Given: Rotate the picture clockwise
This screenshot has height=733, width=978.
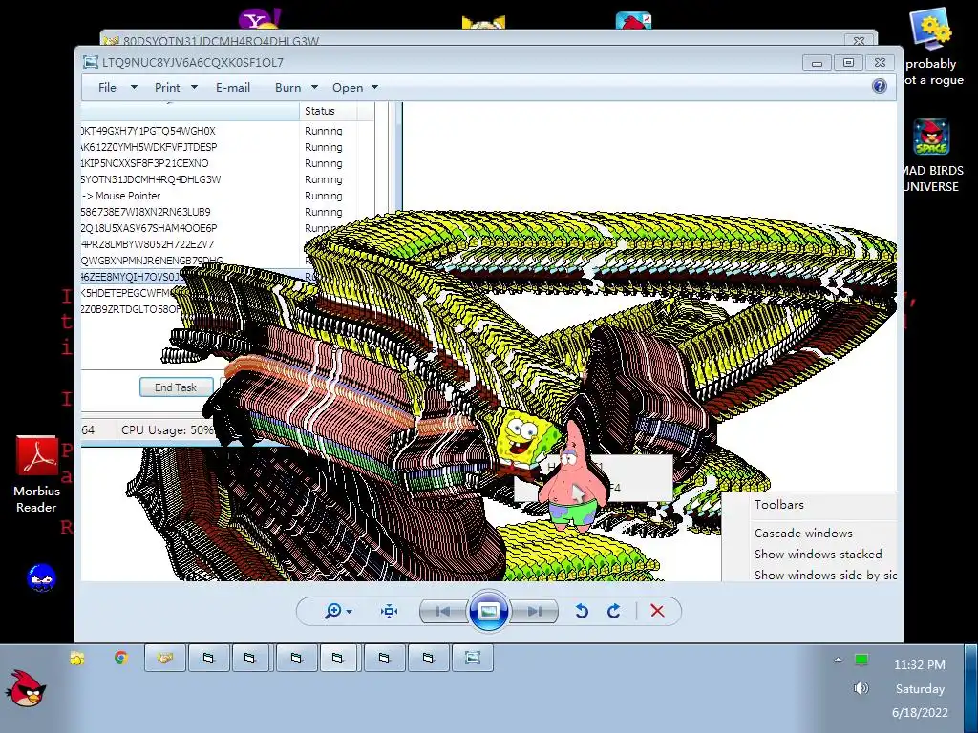Looking at the screenshot, I should [x=614, y=611].
